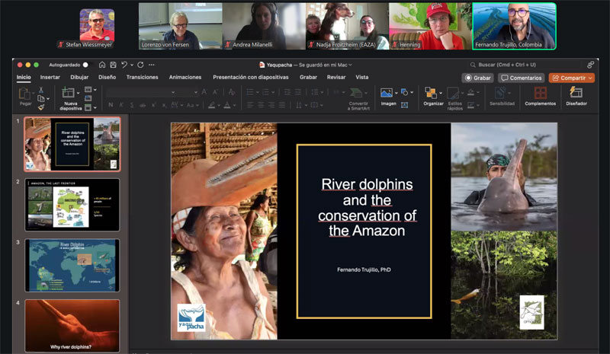The image size is (610, 354).
Task: Click the Decrease font size icon
Action: tap(216, 92)
